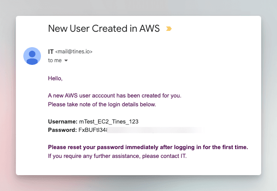The image size is (277, 191).
Task: Click the word 'AWS' in the subject
Action: pos(149,29)
